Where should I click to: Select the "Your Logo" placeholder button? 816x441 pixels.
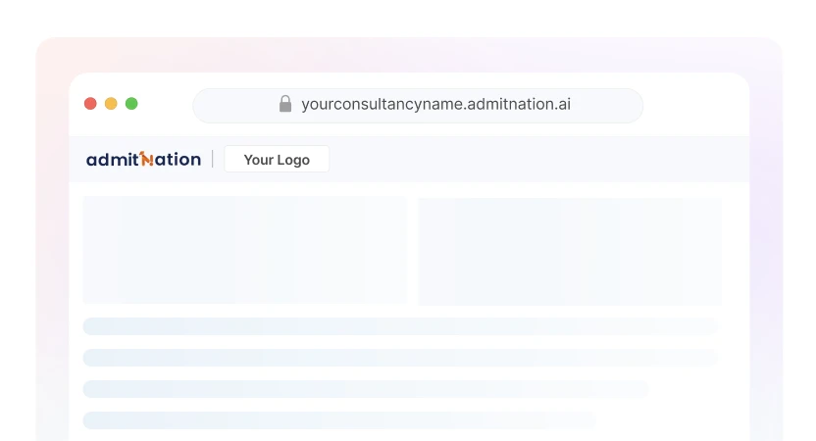(x=277, y=159)
